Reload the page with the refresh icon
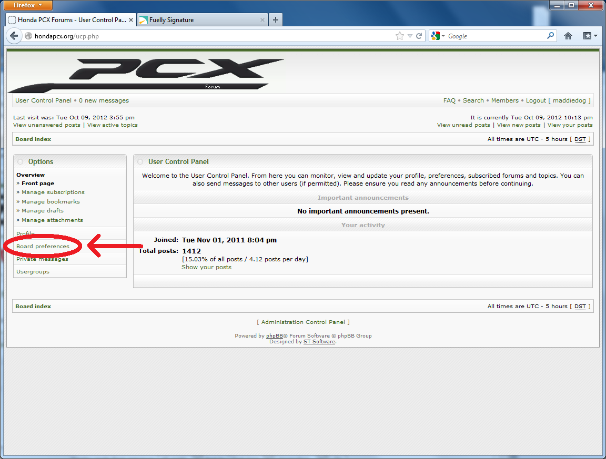 click(x=419, y=36)
